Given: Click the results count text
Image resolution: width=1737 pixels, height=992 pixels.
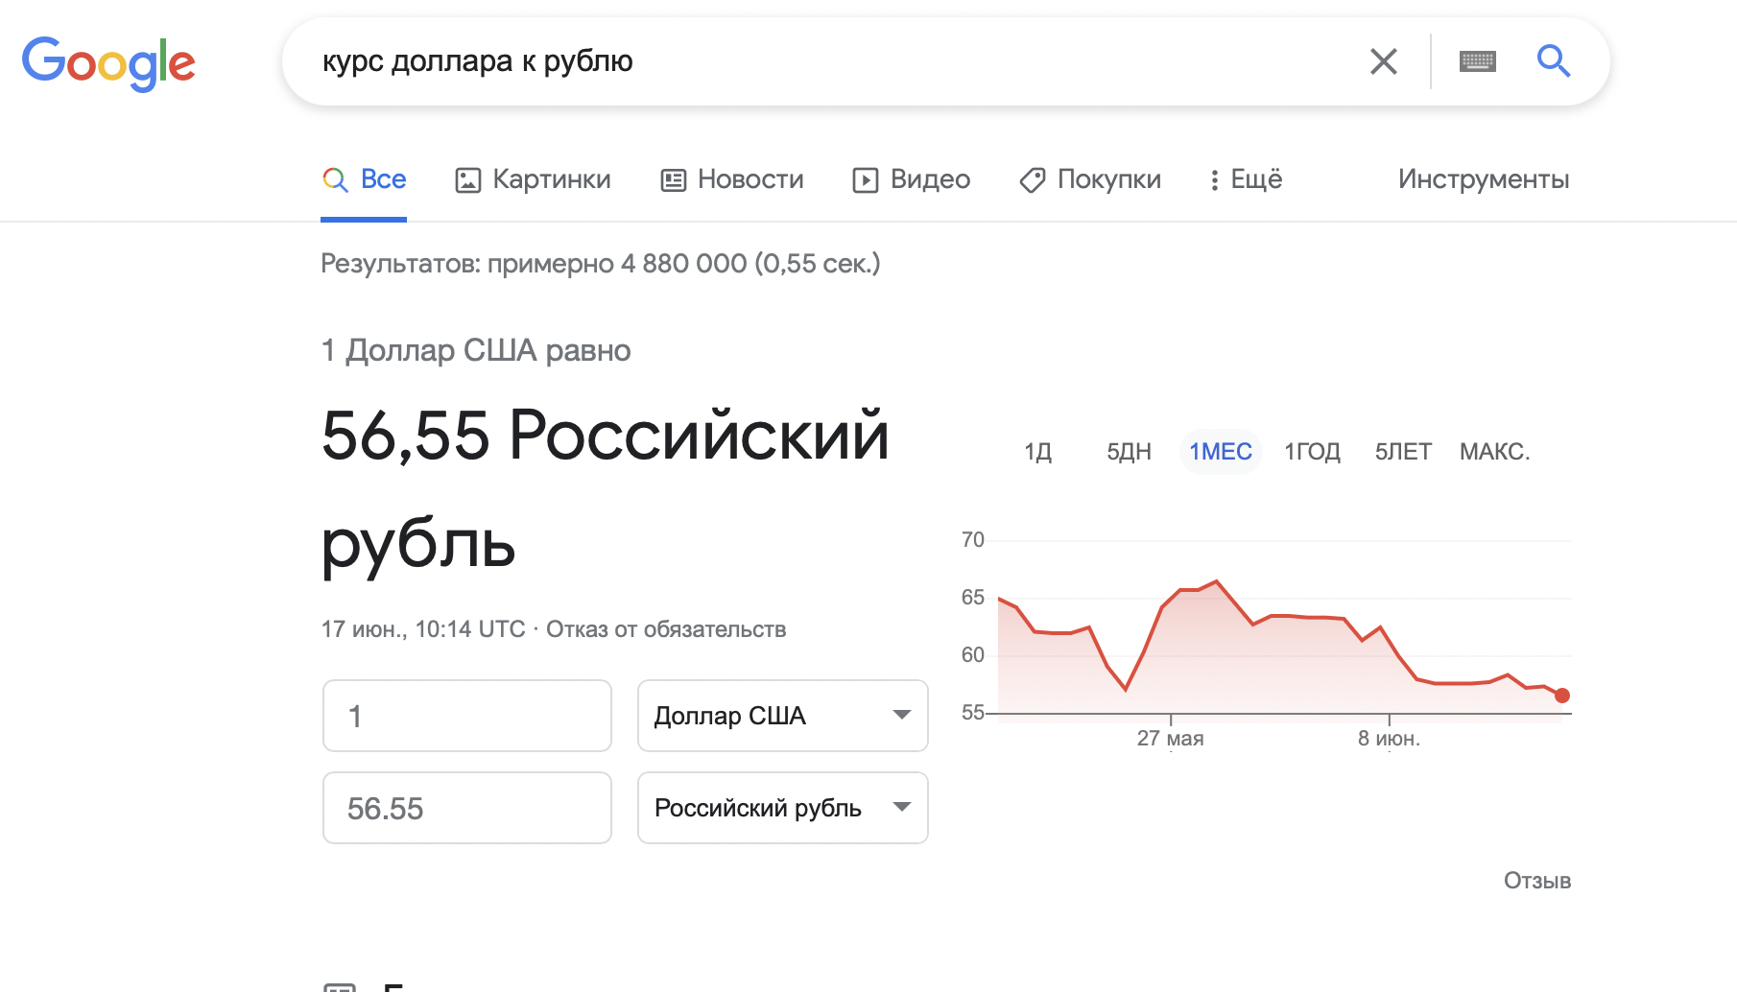Looking at the screenshot, I should coord(601,264).
